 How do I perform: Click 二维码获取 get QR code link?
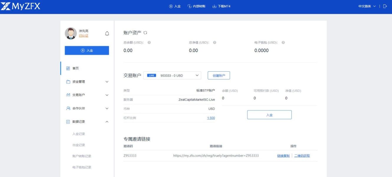302,156
